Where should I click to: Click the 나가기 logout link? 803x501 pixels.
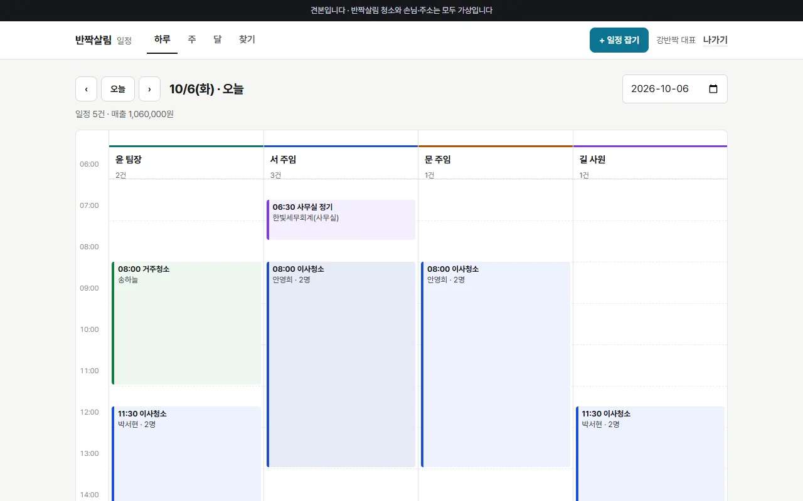tap(715, 40)
